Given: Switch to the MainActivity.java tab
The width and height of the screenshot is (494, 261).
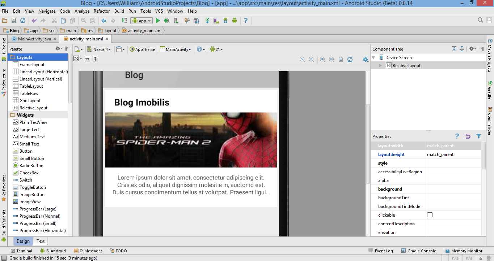Looking at the screenshot, I should pos(34,39).
